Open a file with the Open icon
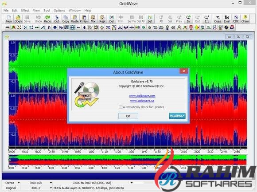This screenshot has width=257, height=192. coord(18,19)
